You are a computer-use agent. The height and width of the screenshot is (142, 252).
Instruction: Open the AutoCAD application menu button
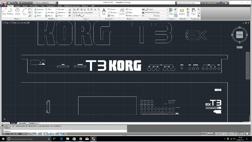click(3, 3)
